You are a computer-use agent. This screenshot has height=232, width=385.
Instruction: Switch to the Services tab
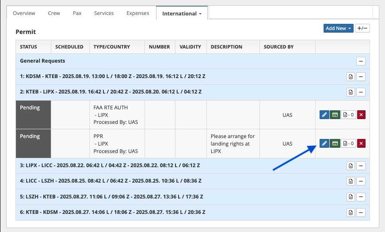tap(104, 13)
